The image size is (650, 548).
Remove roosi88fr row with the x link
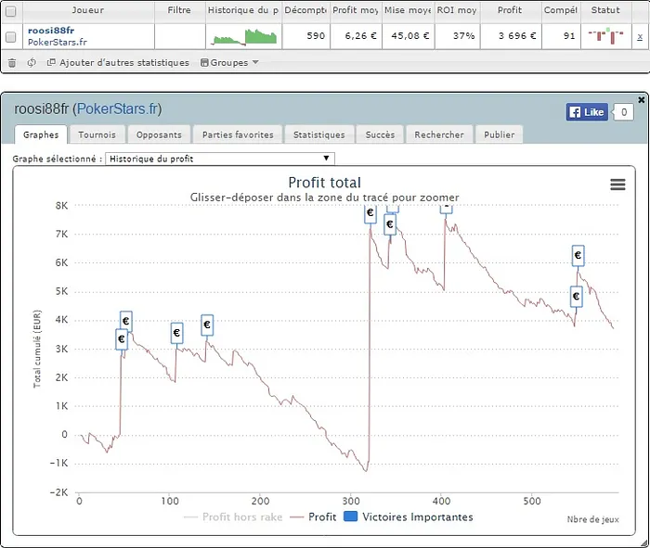(640, 36)
